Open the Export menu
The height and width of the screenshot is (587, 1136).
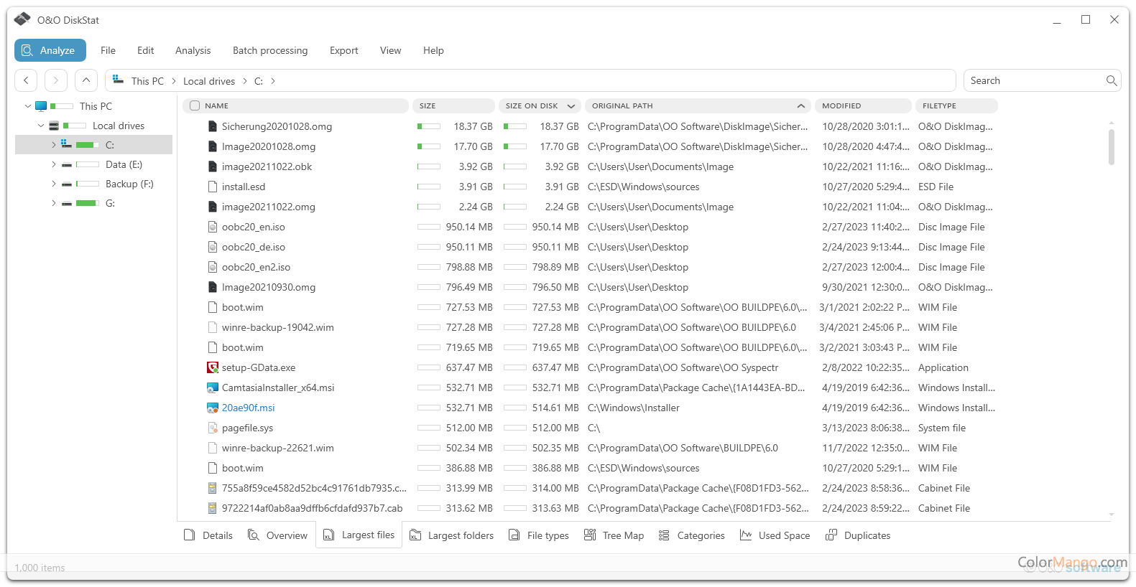(x=343, y=50)
